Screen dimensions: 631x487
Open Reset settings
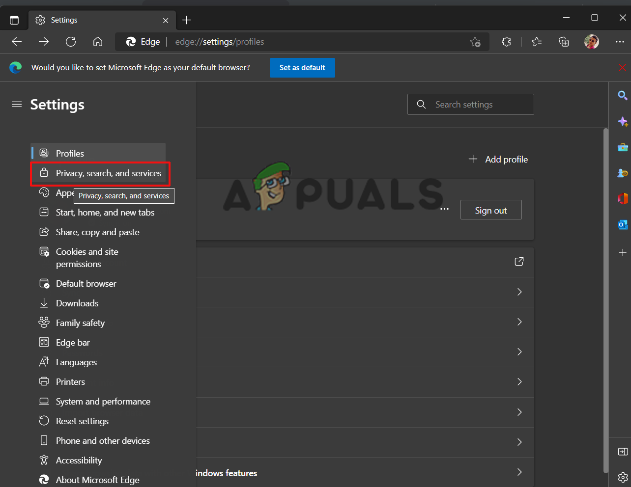click(98, 421)
